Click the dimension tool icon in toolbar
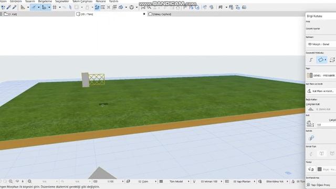The image size is (336, 189). pyautogui.click(x=103, y=7)
